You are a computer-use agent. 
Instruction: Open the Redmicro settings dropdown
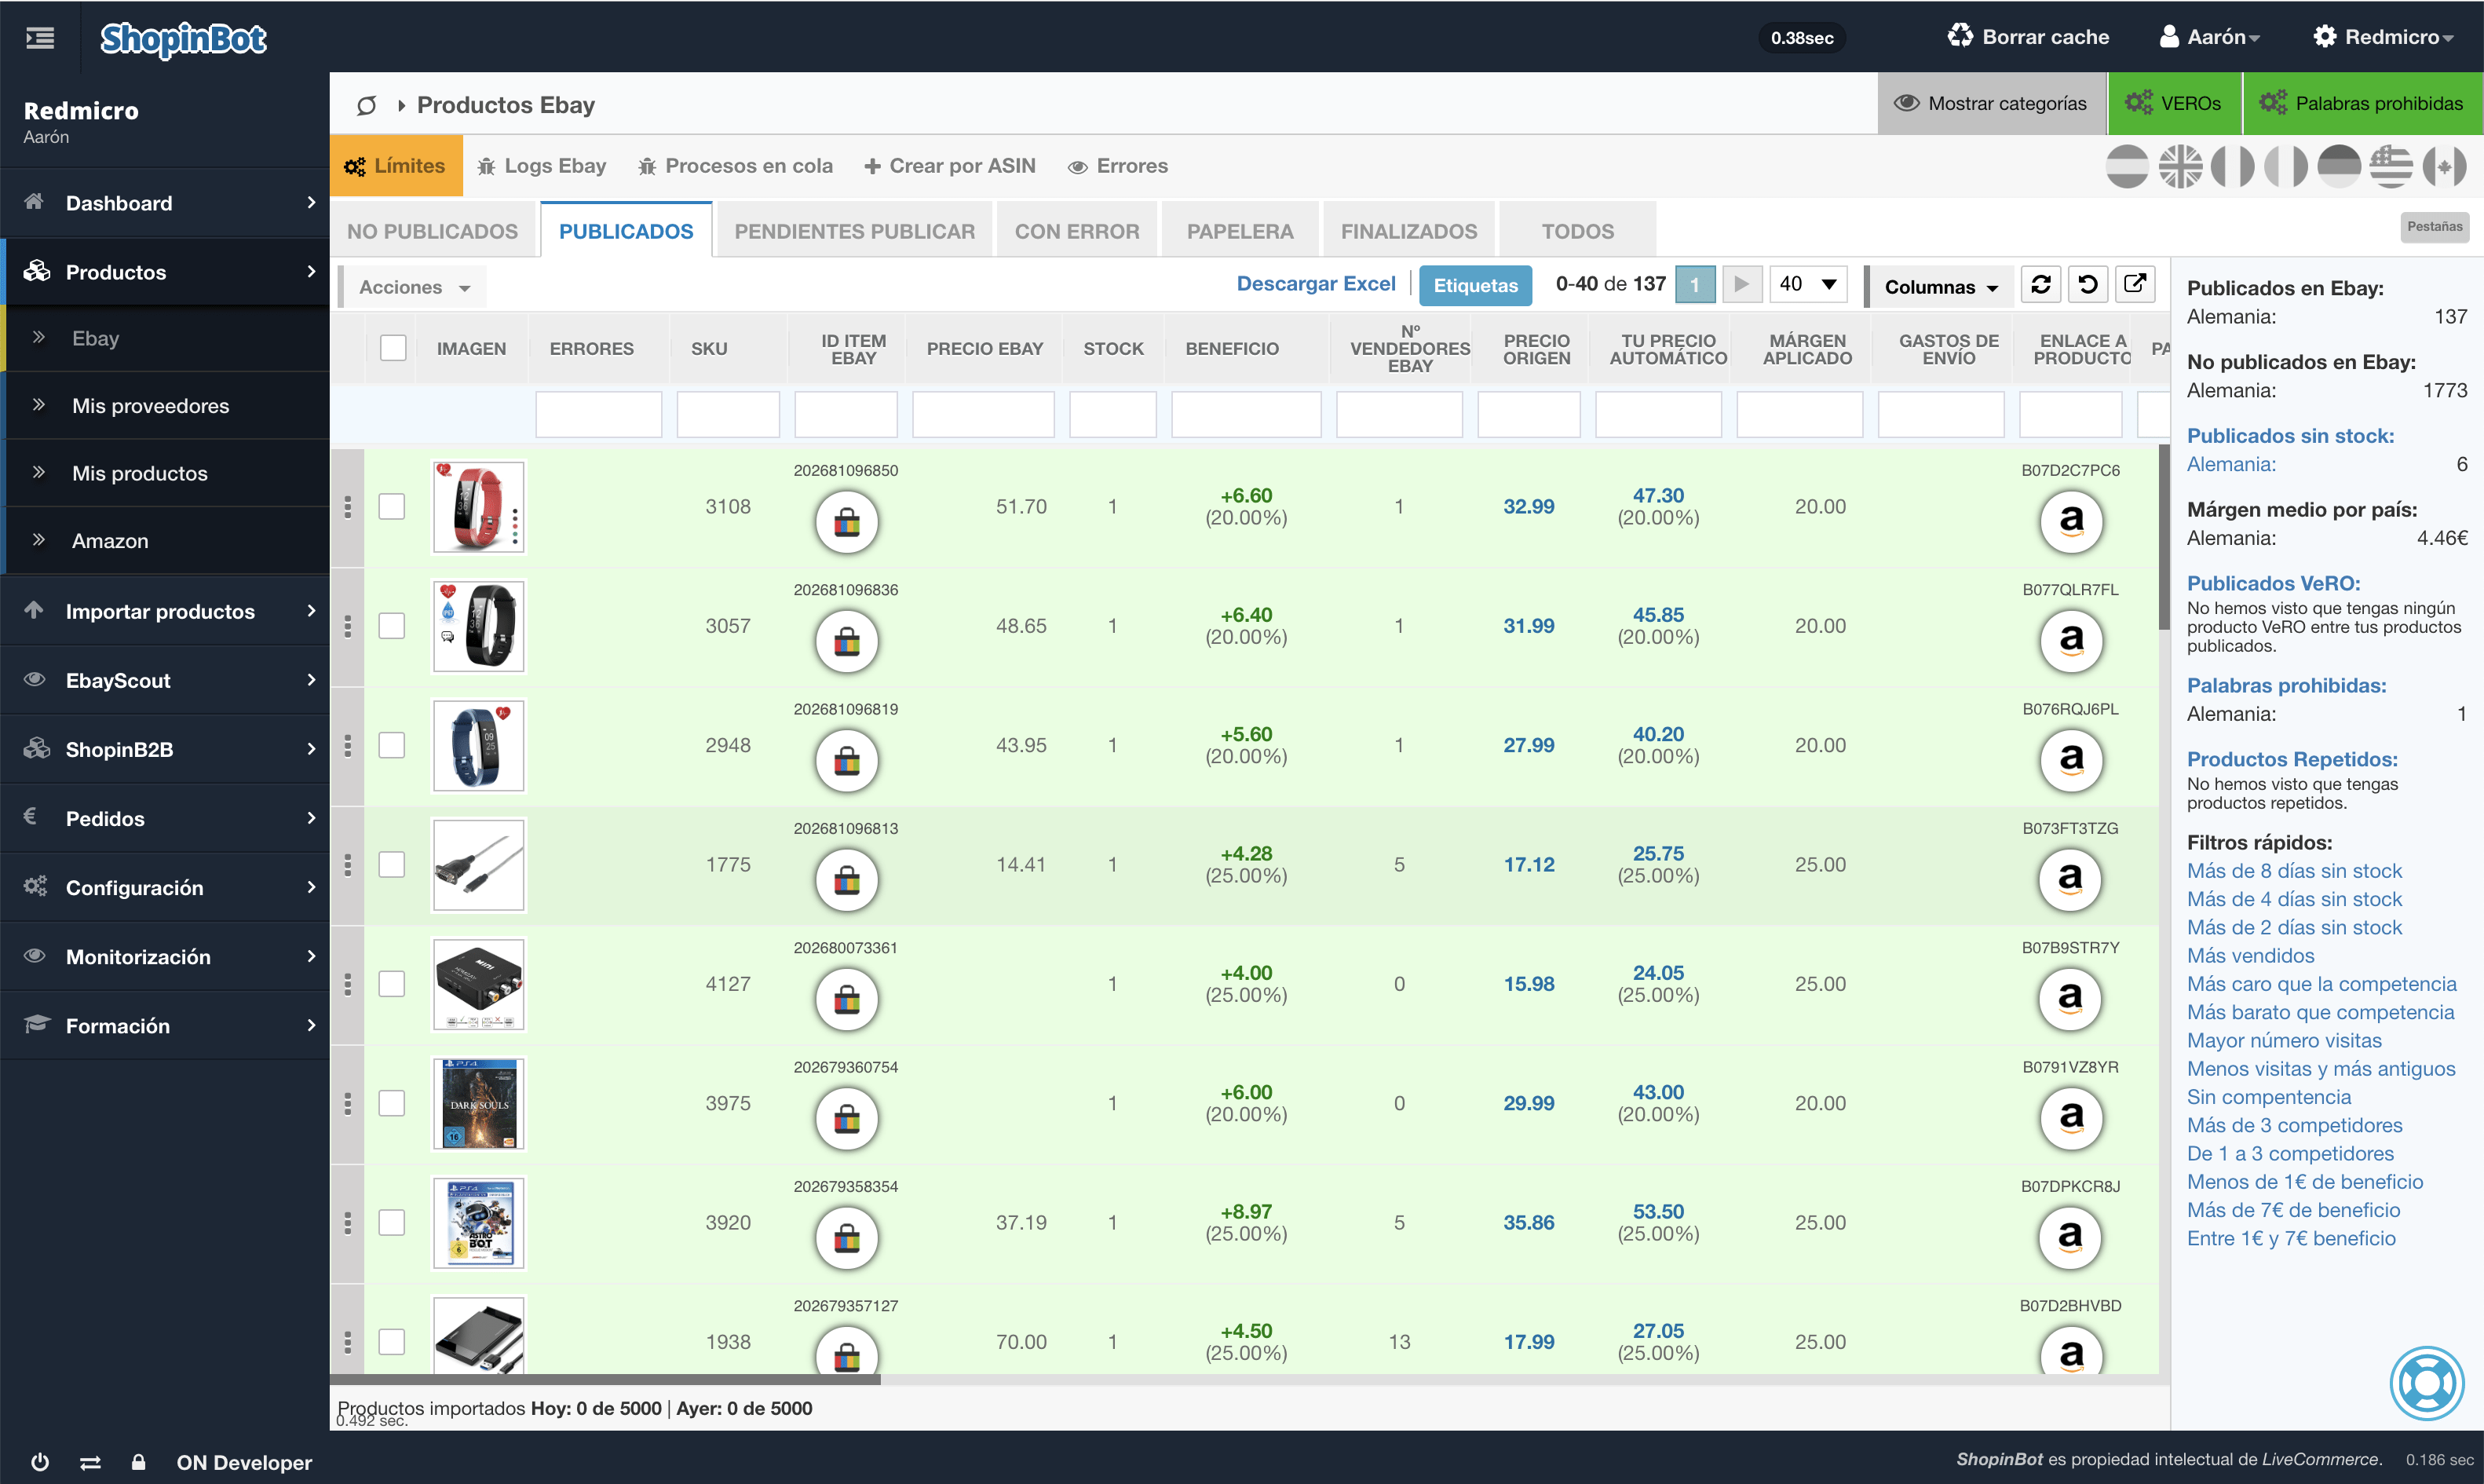tap(2383, 37)
